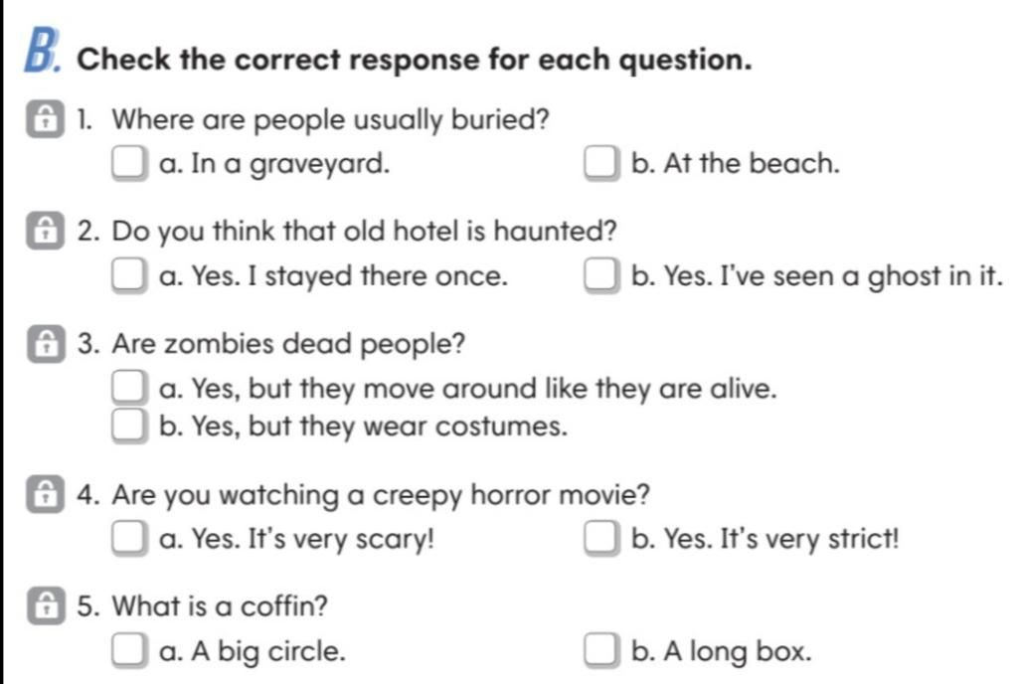Mark the 'It's very scary!' checkbox

point(128,538)
